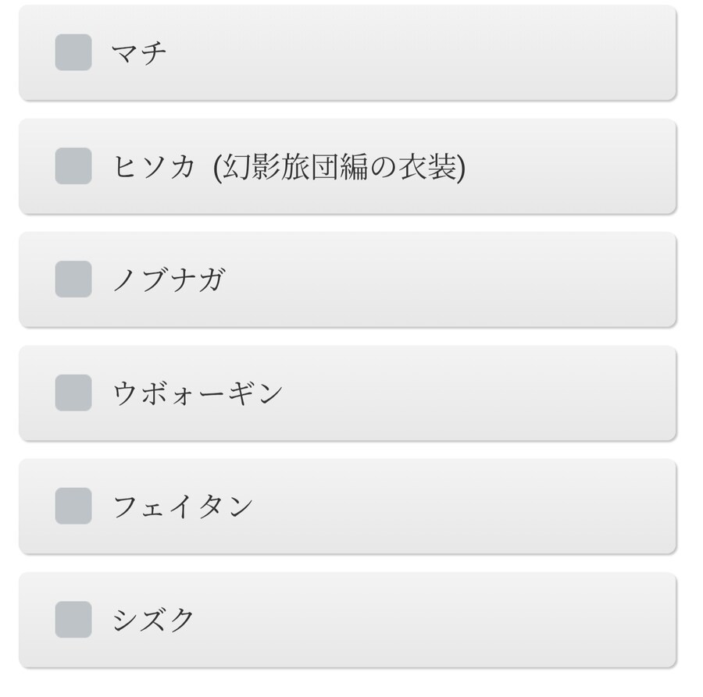
Task: Mark the シズク checkbox
Action: tap(73, 619)
